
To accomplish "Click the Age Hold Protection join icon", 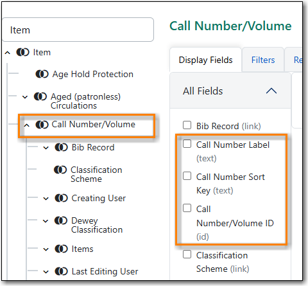I will 42,74.
